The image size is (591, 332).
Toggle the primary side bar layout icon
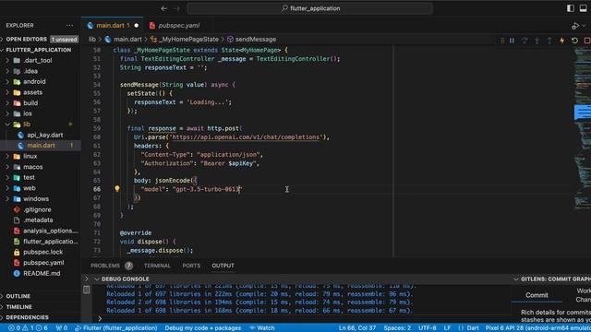click(x=571, y=8)
